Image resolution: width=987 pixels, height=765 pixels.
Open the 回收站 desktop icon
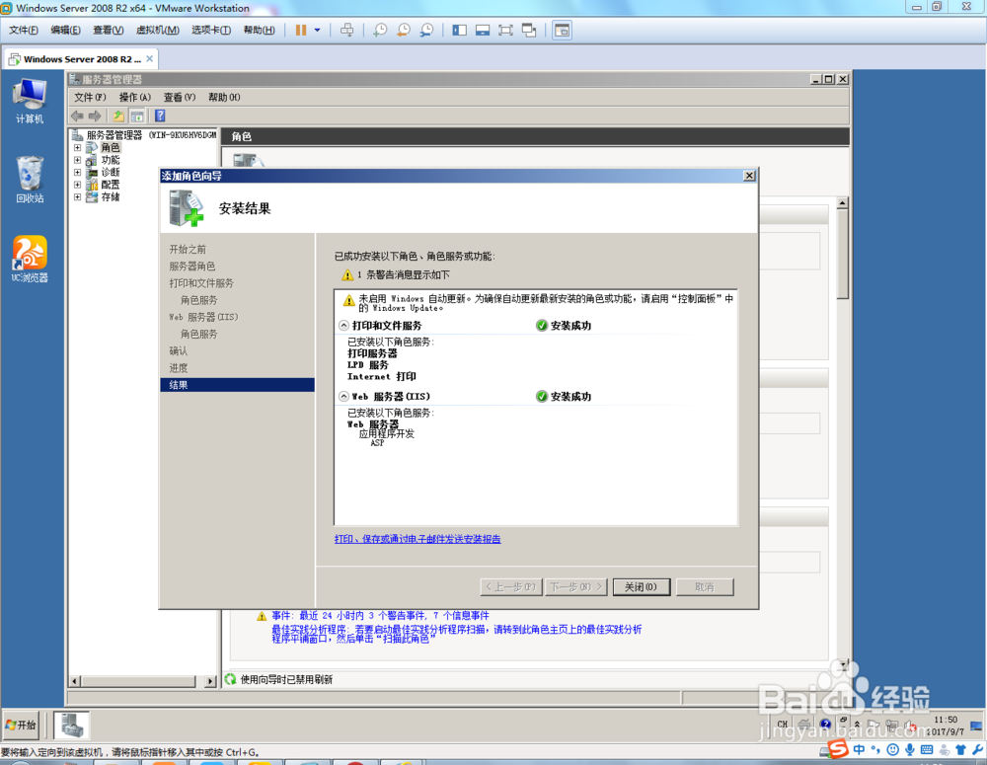click(x=30, y=180)
